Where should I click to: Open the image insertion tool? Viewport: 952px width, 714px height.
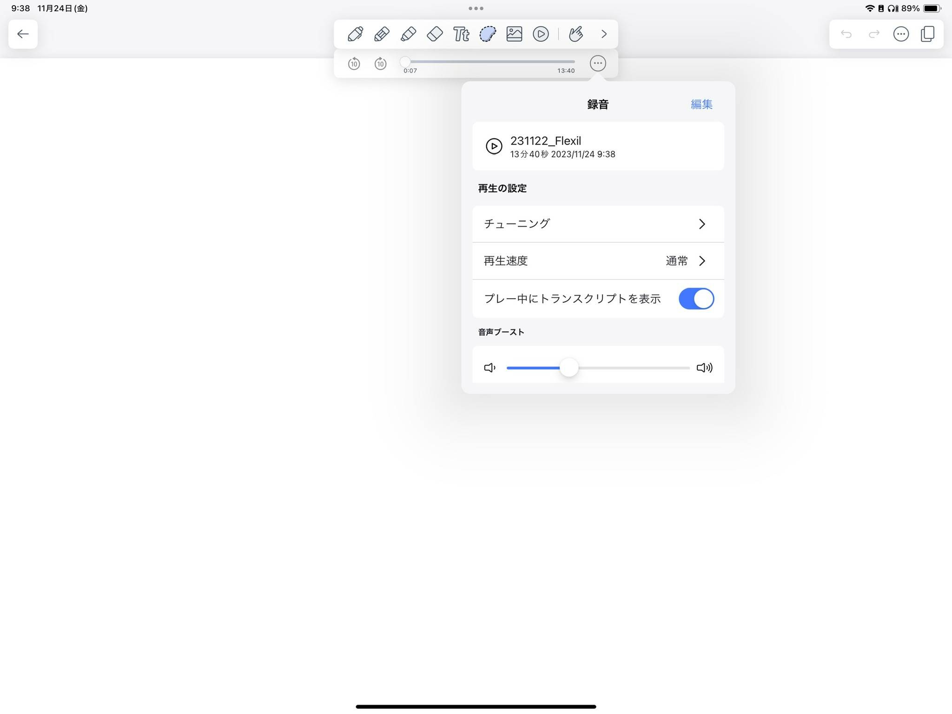click(515, 33)
